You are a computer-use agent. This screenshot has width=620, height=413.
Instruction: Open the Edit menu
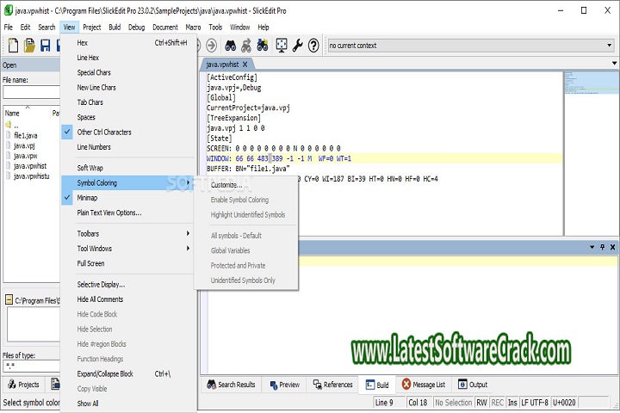[x=25, y=28]
